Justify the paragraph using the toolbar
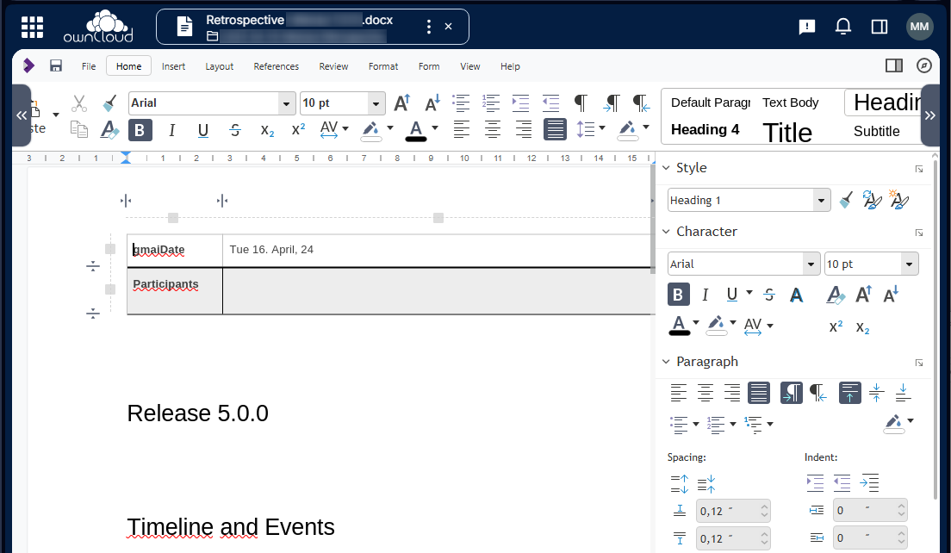 (x=555, y=130)
